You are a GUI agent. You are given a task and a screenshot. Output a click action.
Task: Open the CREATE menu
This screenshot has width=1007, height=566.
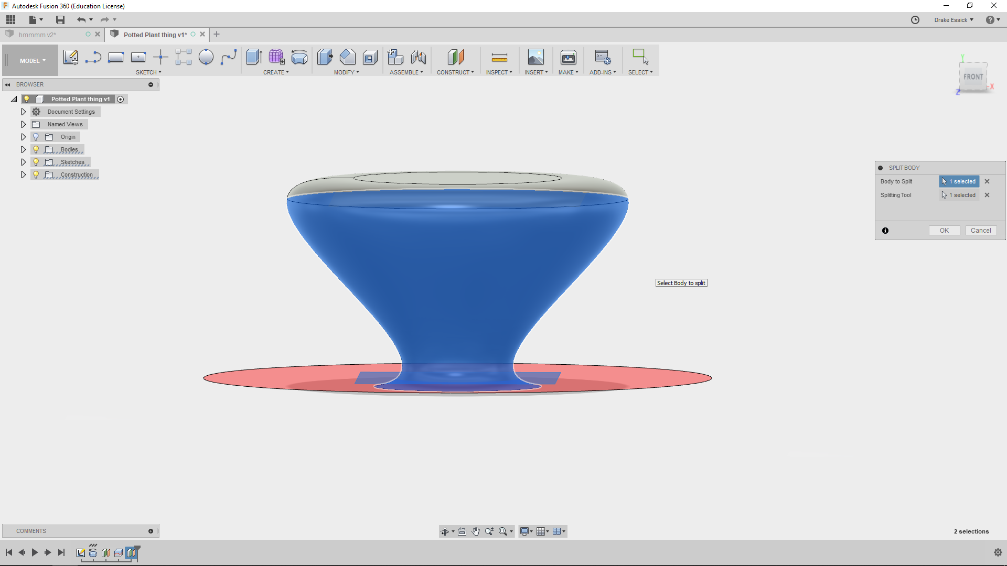tap(276, 72)
